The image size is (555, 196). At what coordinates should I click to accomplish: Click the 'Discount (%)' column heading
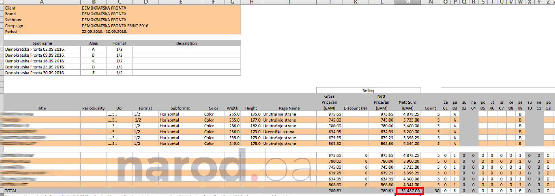[x=355, y=108]
